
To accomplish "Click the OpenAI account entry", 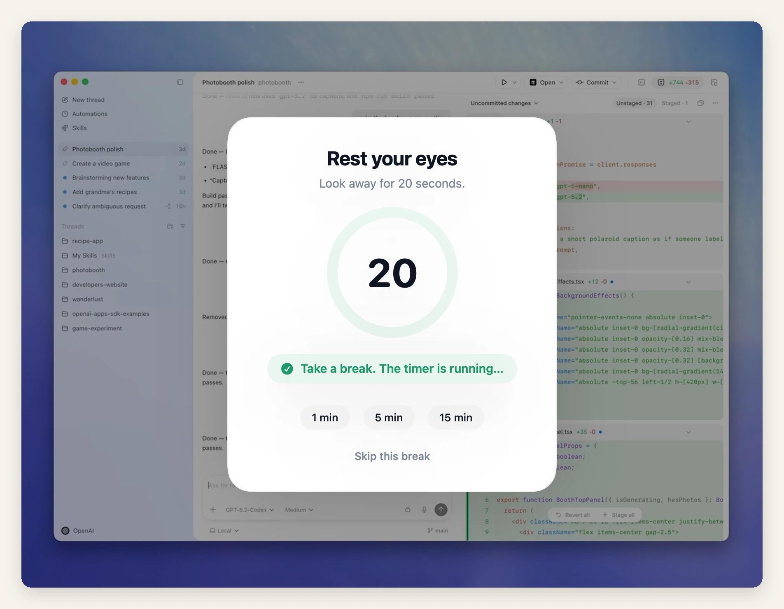I will [78, 531].
